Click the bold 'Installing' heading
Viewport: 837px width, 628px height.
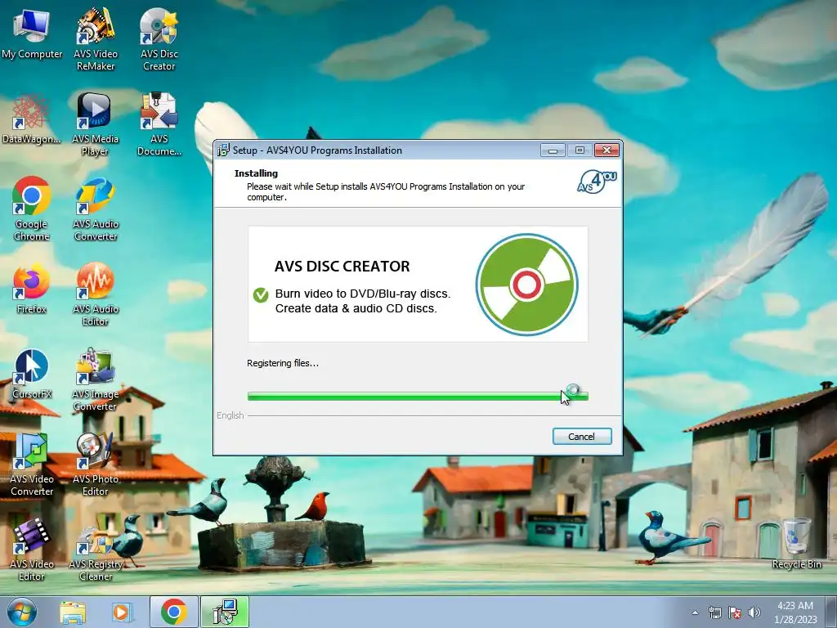(x=256, y=173)
